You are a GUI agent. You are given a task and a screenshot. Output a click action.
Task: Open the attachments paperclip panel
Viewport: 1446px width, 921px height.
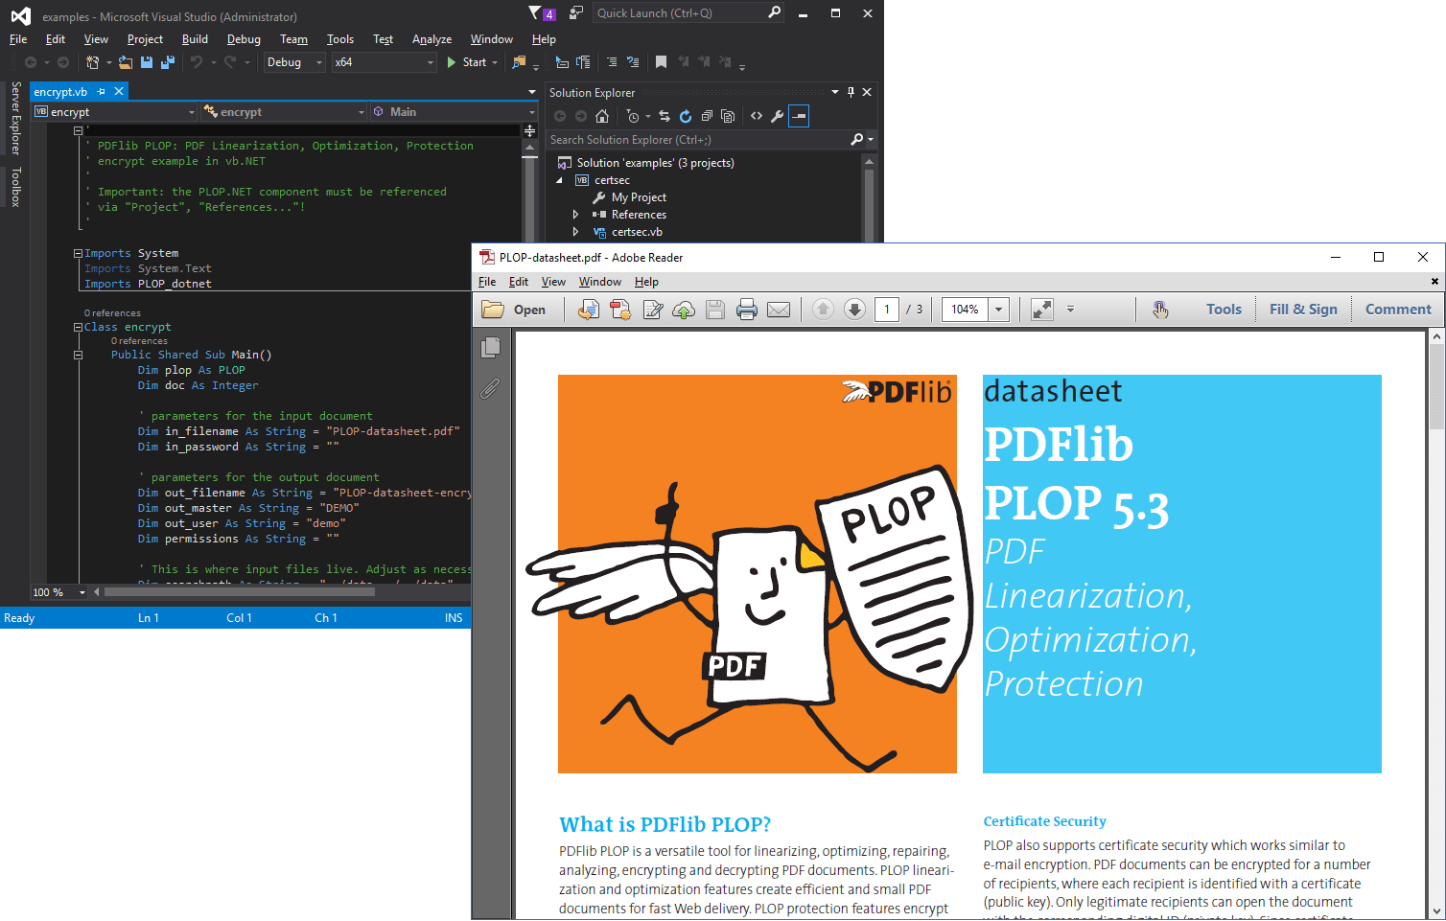pyautogui.click(x=490, y=388)
